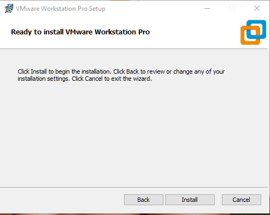Click the separator line above the buttons

(135, 187)
